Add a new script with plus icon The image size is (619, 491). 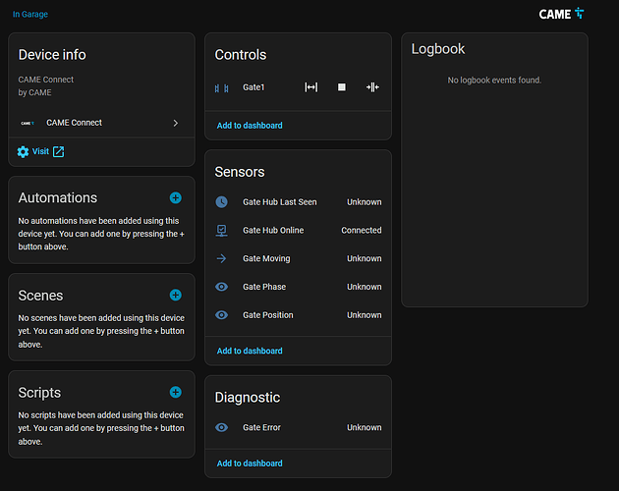(175, 392)
